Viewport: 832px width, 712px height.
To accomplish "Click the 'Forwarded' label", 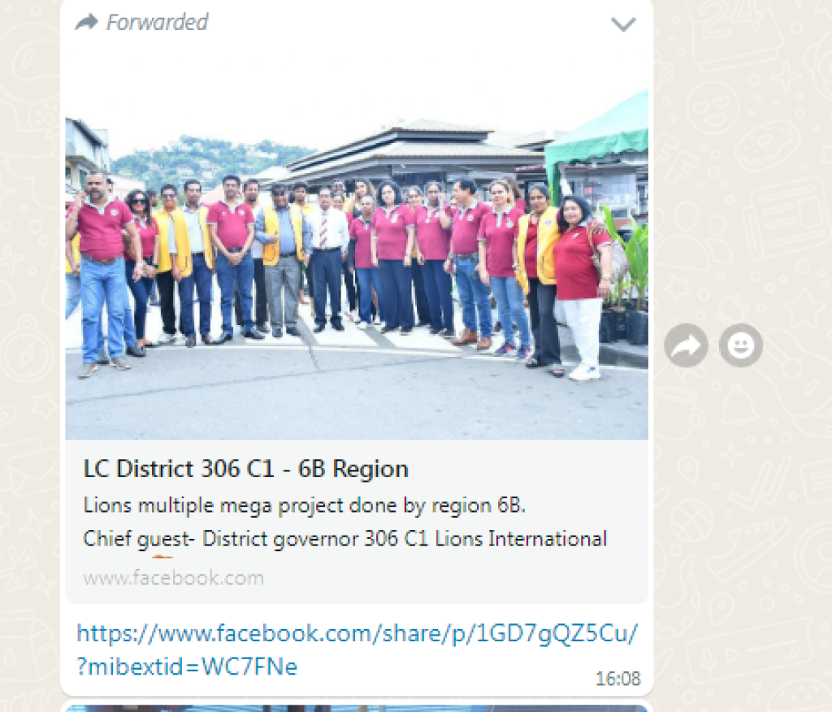I will (157, 22).
